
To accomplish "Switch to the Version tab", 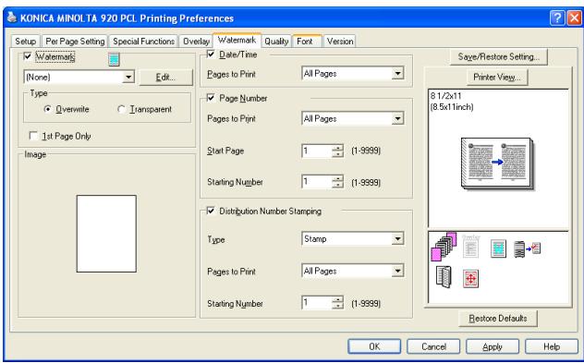I will click(340, 42).
